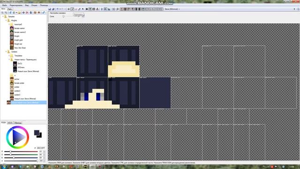
Task: Collapse the Knights folder
Action: pos(6,20)
